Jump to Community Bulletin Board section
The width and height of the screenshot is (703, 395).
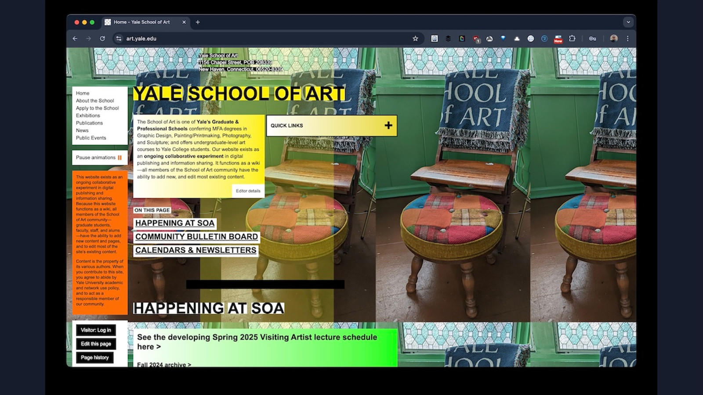tap(196, 237)
